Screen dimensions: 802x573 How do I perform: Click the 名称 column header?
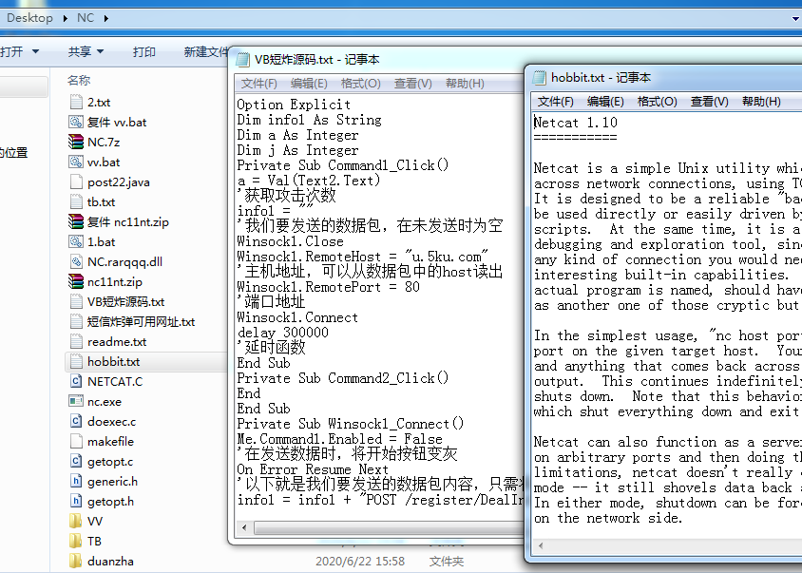pyautogui.click(x=79, y=81)
